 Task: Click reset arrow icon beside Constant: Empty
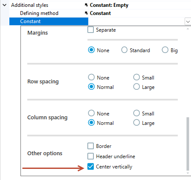coord(86,5)
